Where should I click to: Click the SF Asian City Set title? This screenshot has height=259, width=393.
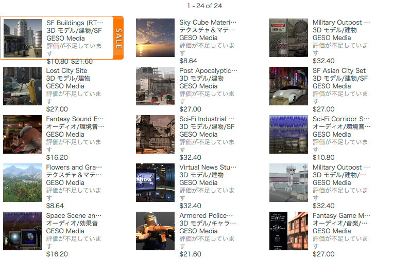(339, 70)
